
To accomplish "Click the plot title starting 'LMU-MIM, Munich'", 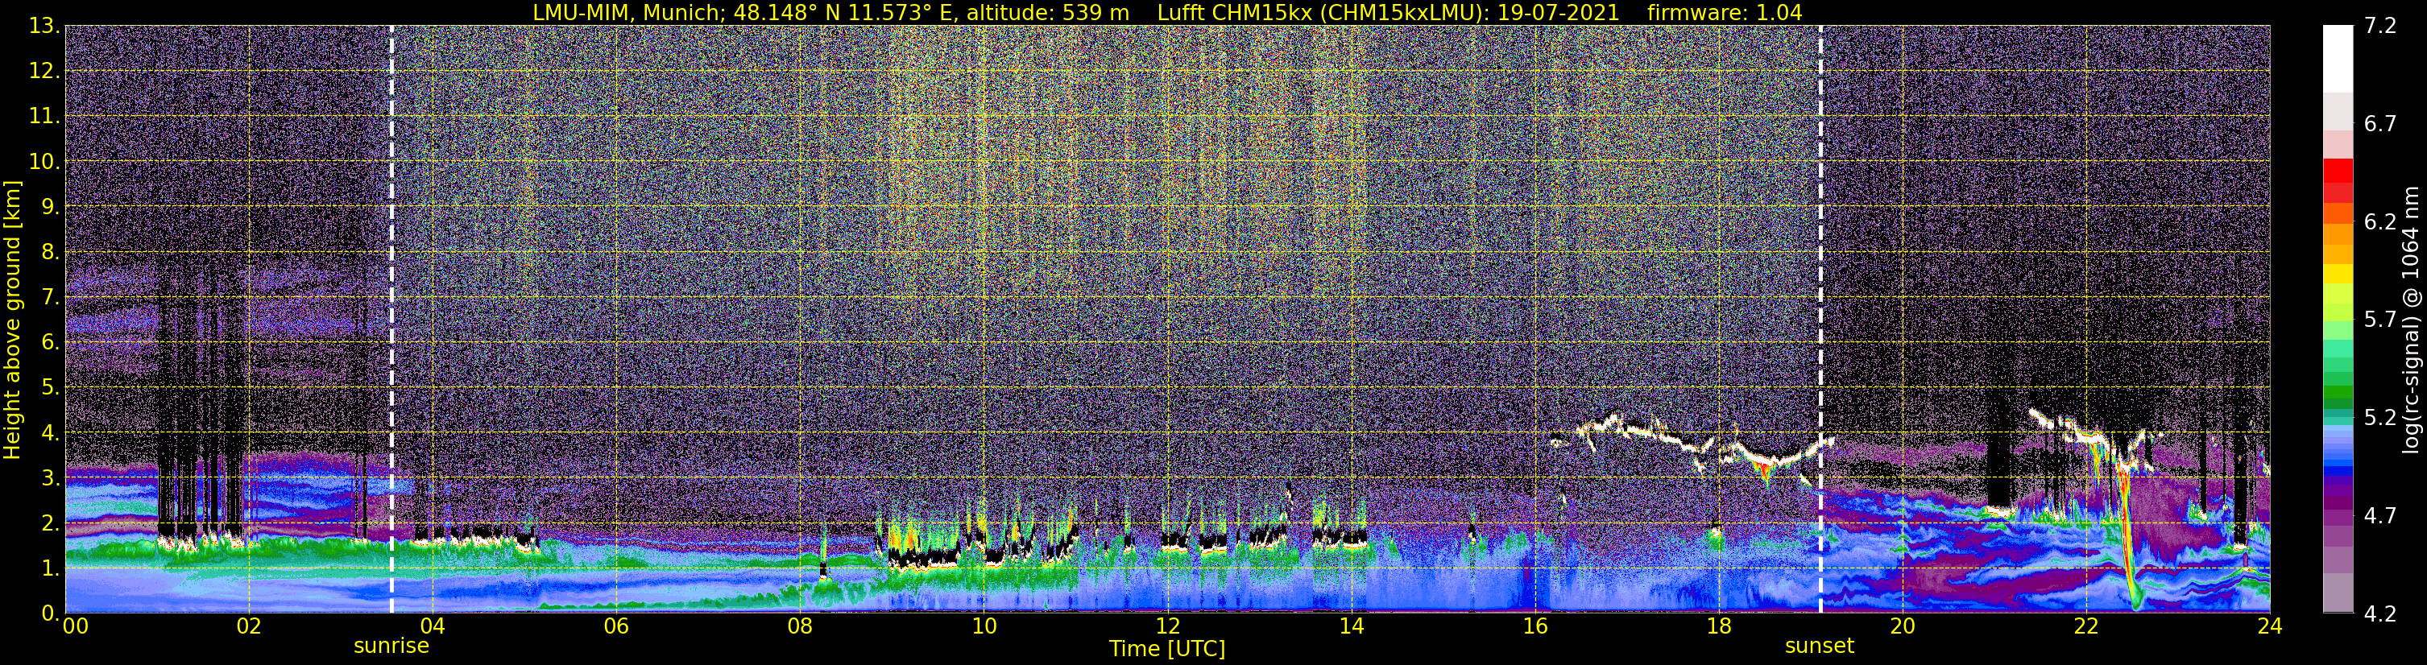I will pos(1168,12).
